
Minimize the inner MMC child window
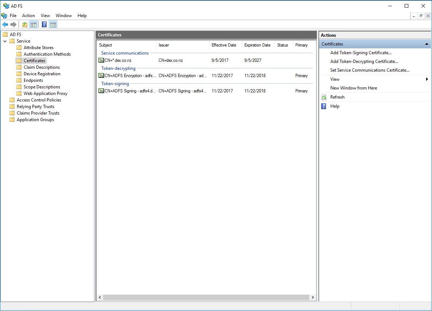[414, 16]
